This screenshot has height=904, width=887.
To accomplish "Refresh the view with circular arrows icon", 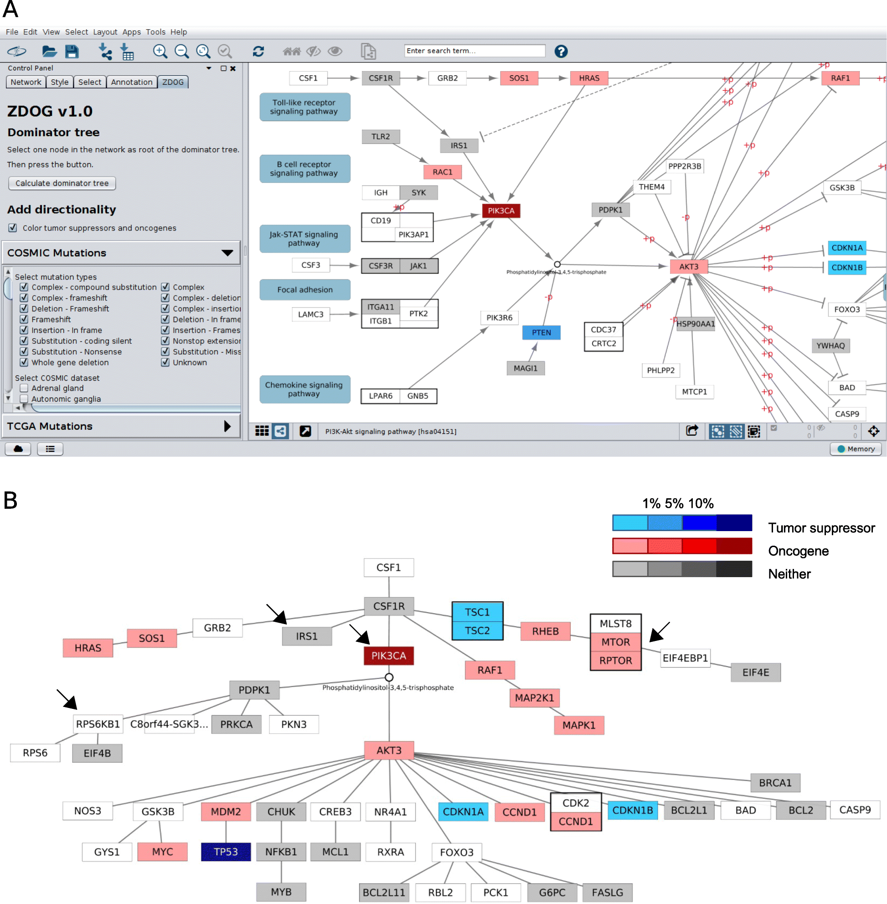I will click(x=258, y=51).
